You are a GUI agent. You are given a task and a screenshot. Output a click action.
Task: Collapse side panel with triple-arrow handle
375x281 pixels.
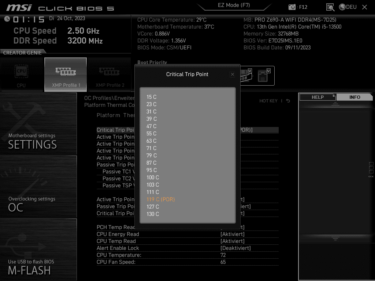click(371, 177)
